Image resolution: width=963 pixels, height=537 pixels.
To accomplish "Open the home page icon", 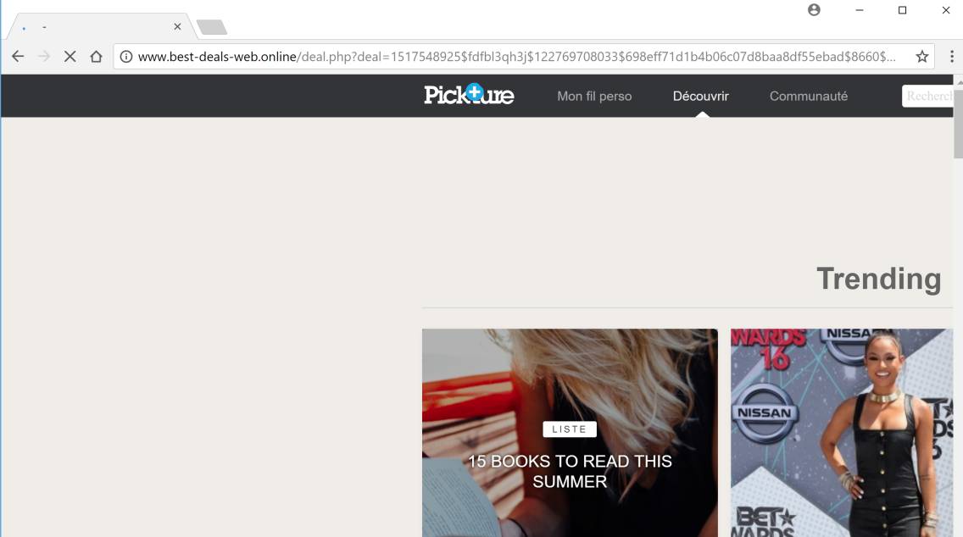I will 96,57.
